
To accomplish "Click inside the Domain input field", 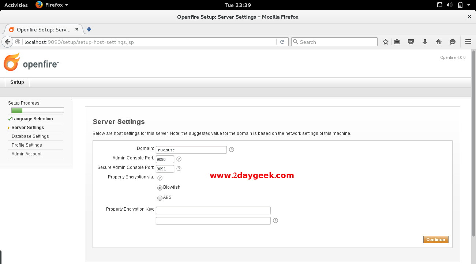I will pos(191,150).
